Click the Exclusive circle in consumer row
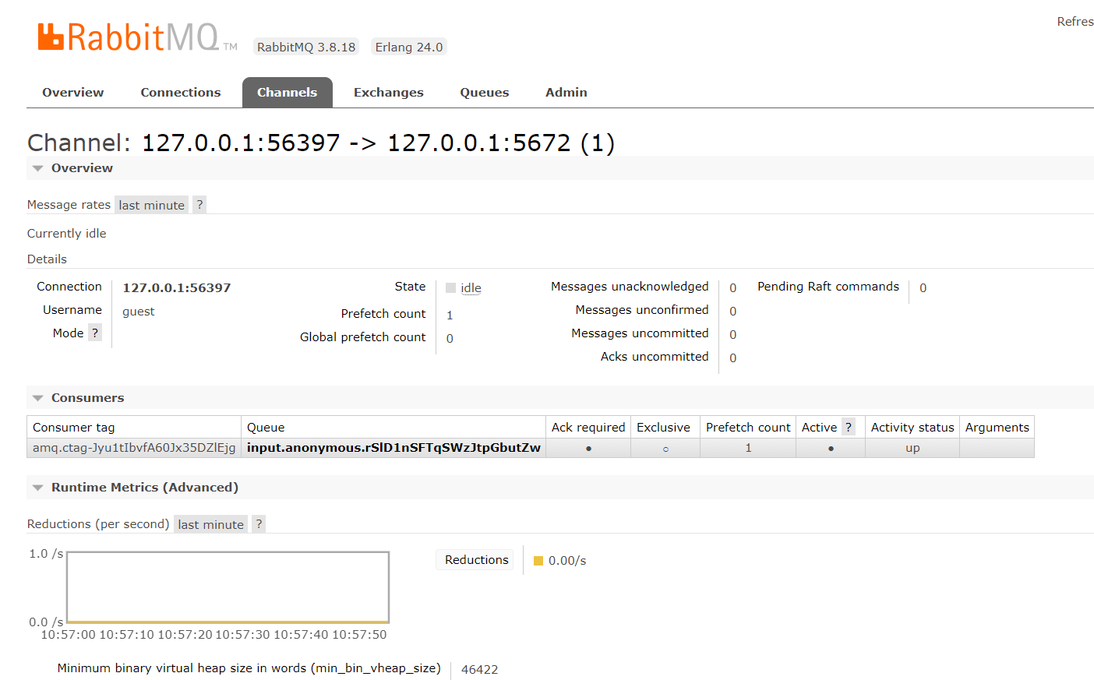Viewport: 1094px width, 680px height. coord(665,449)
